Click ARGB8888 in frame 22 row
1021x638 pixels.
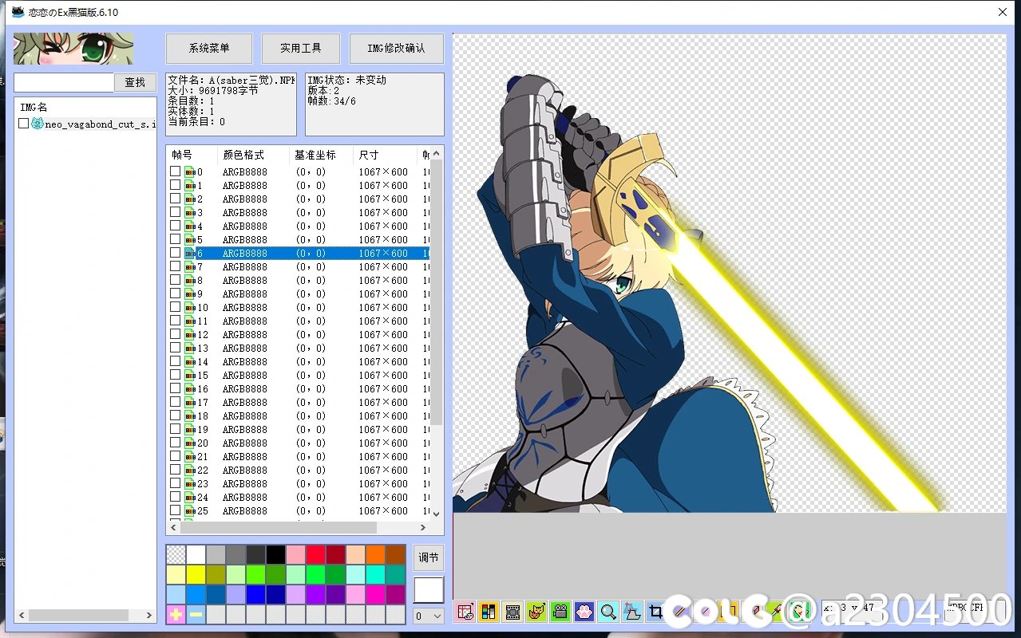coord(245,471)
